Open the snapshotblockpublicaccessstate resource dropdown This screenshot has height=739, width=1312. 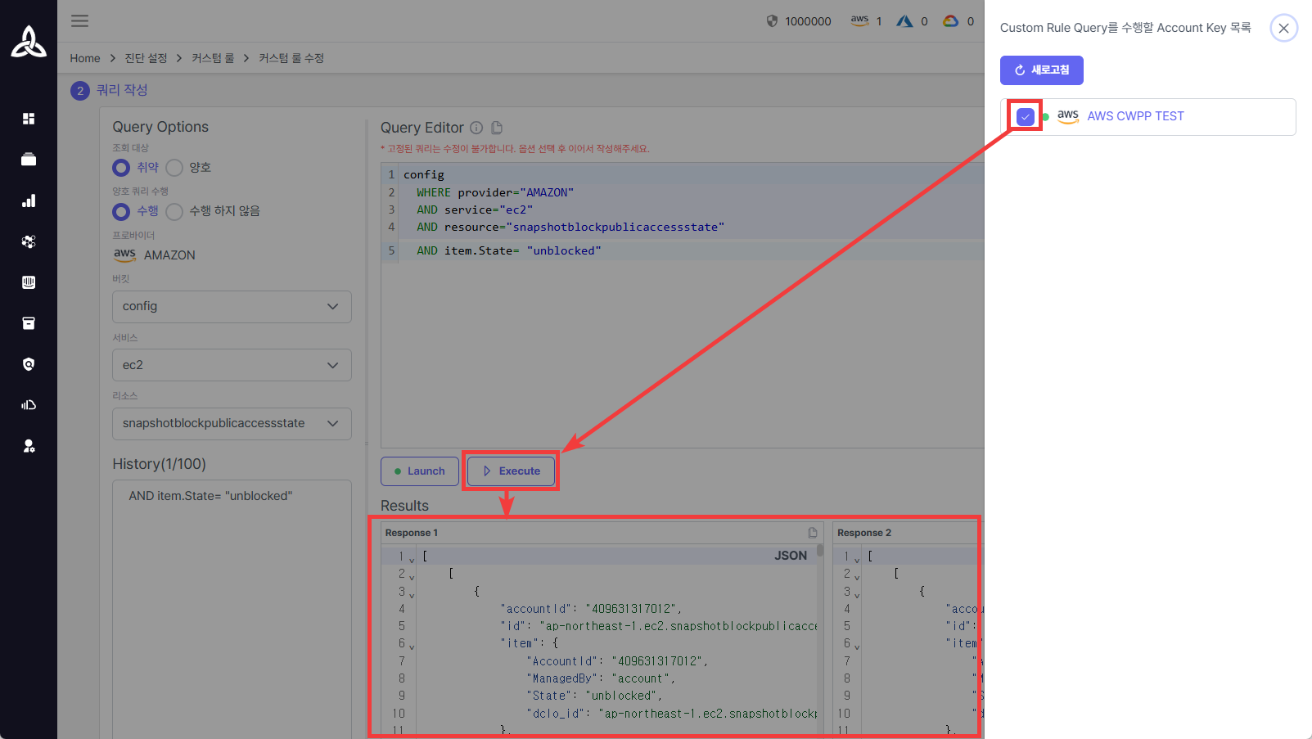click(x=232, y=424)
